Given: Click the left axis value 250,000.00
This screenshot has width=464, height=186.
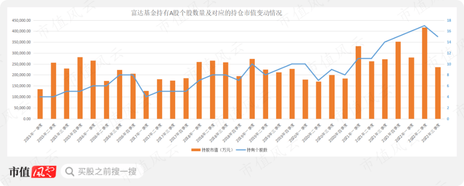Looking at the screenshot, I should pos(21,64).
